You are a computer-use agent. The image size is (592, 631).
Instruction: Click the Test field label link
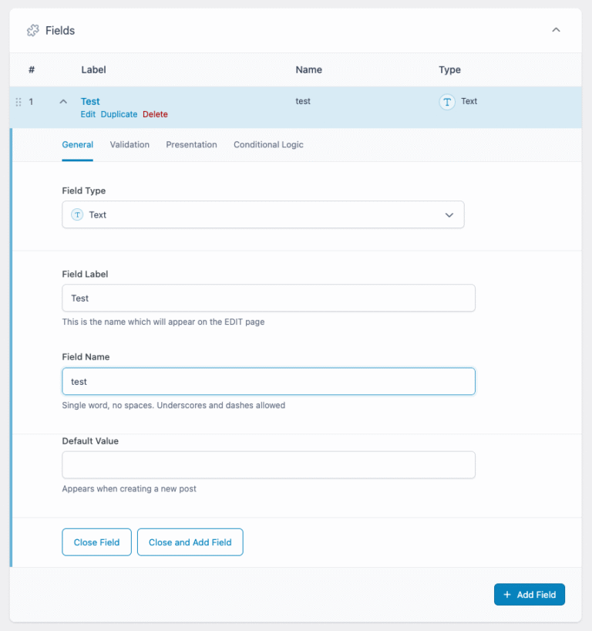(x=90, y=101)
